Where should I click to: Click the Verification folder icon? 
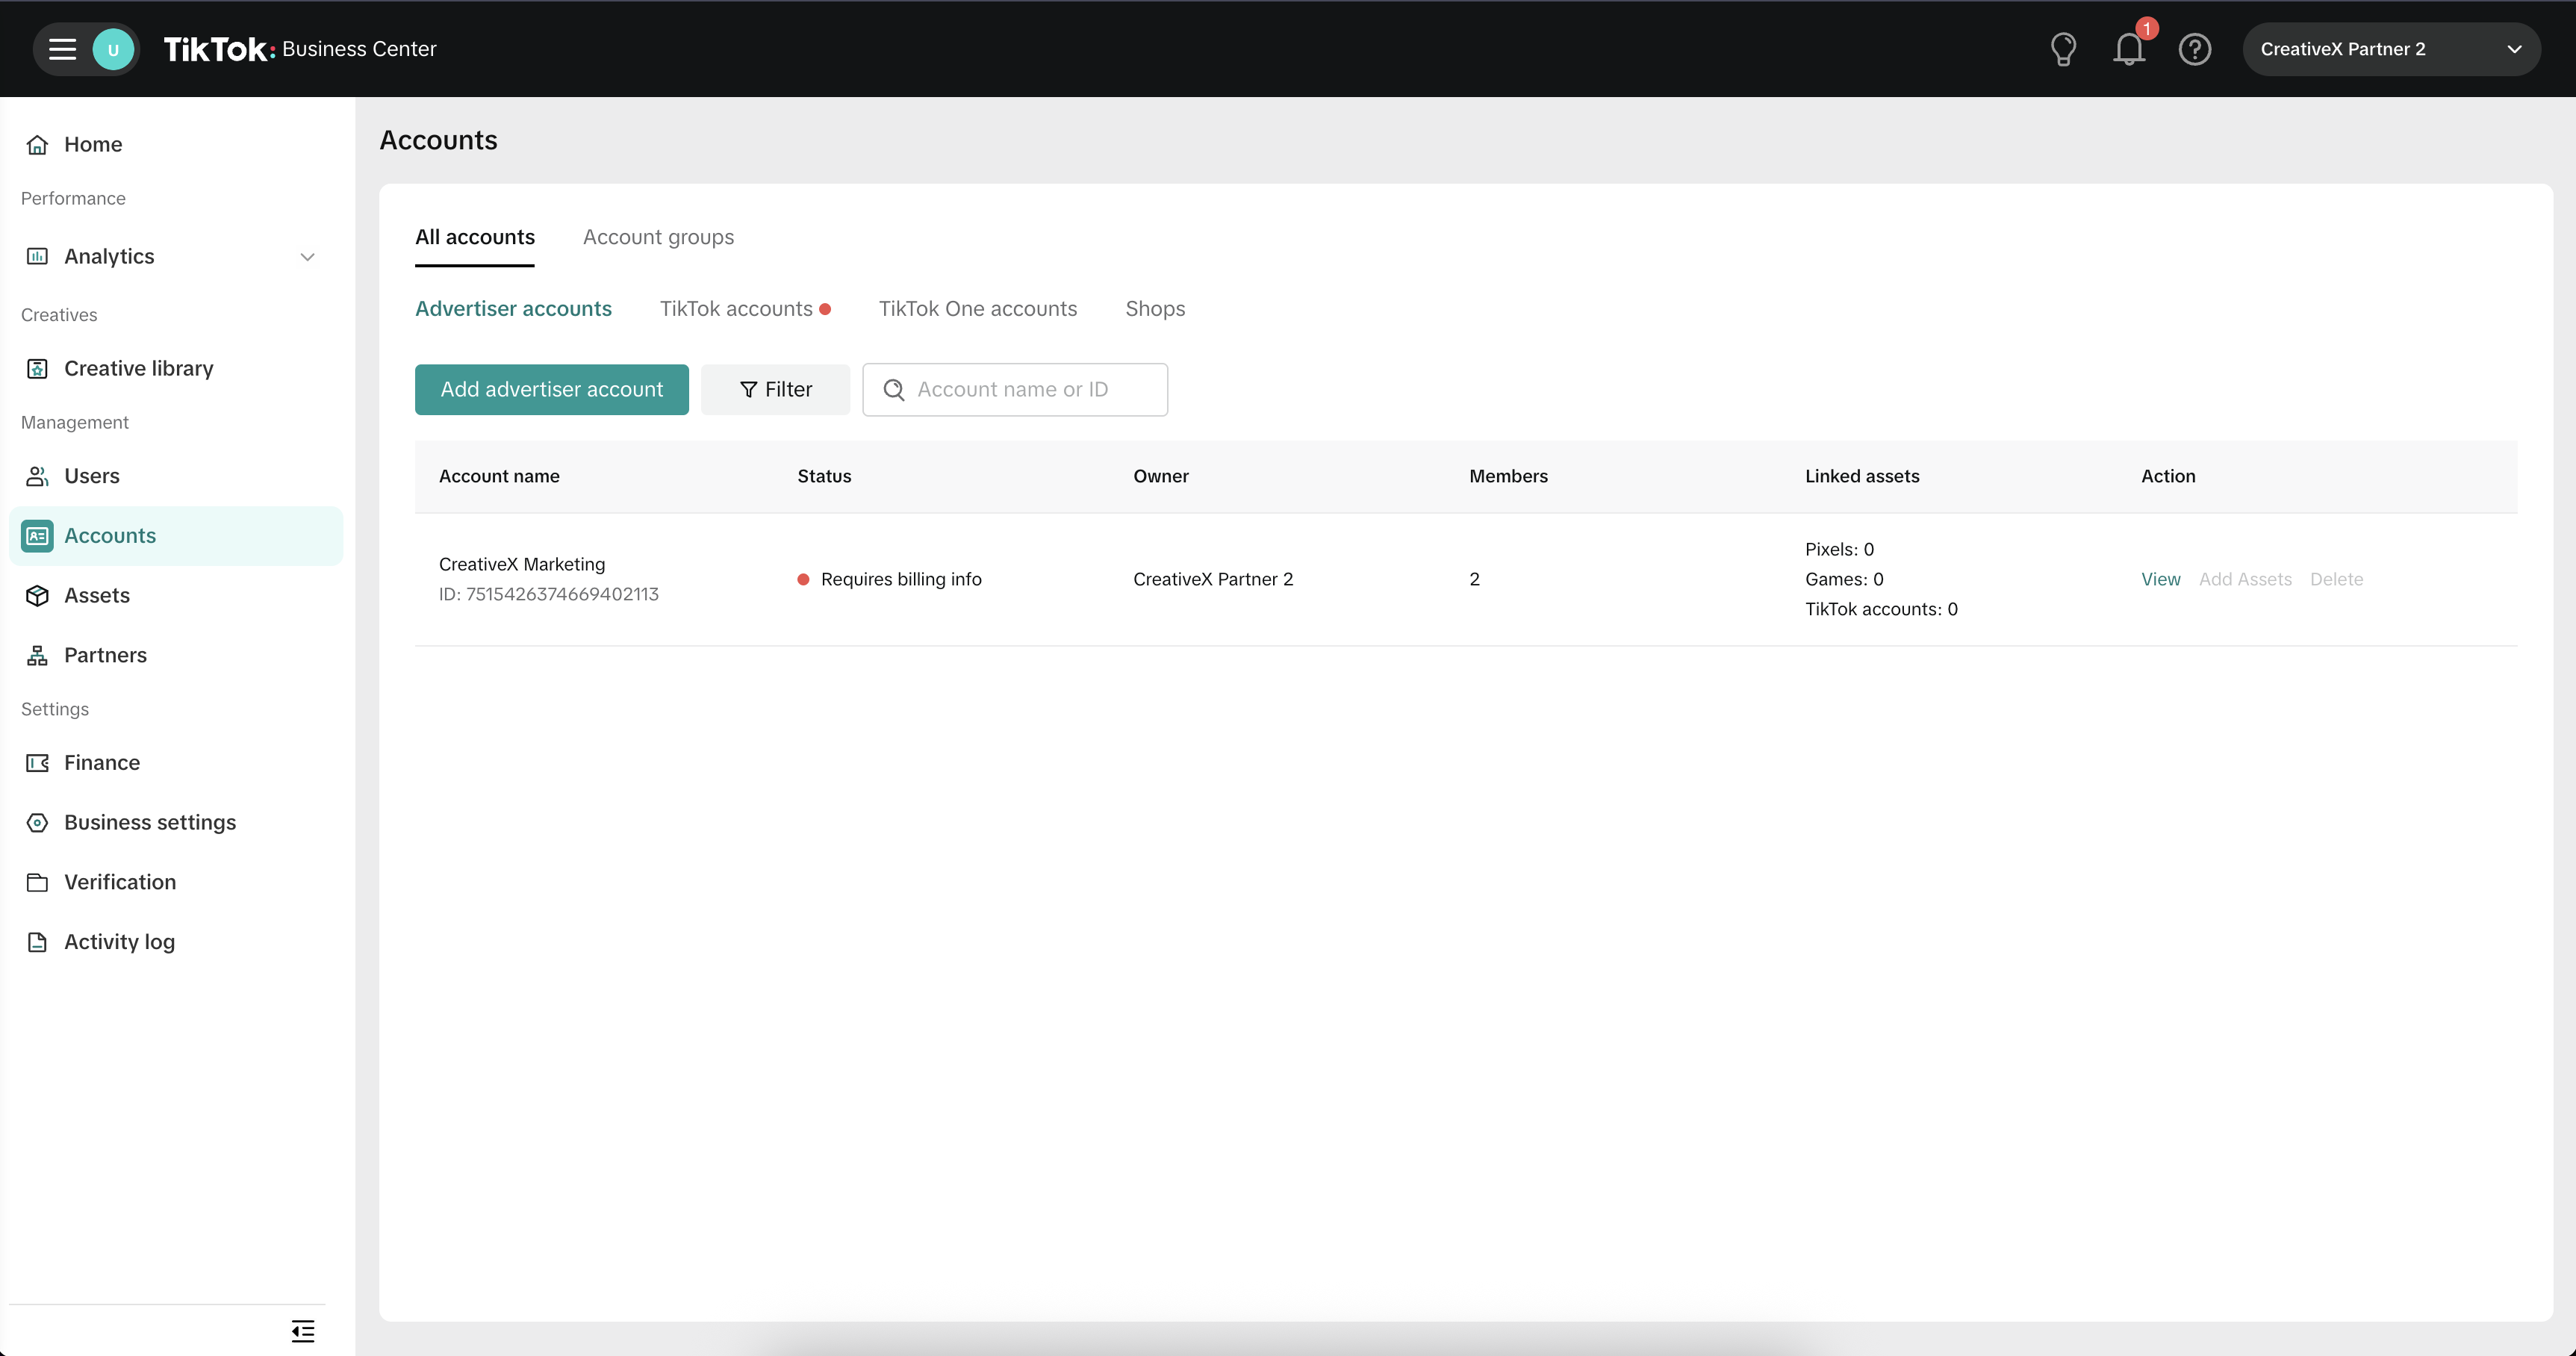[37, 882]
